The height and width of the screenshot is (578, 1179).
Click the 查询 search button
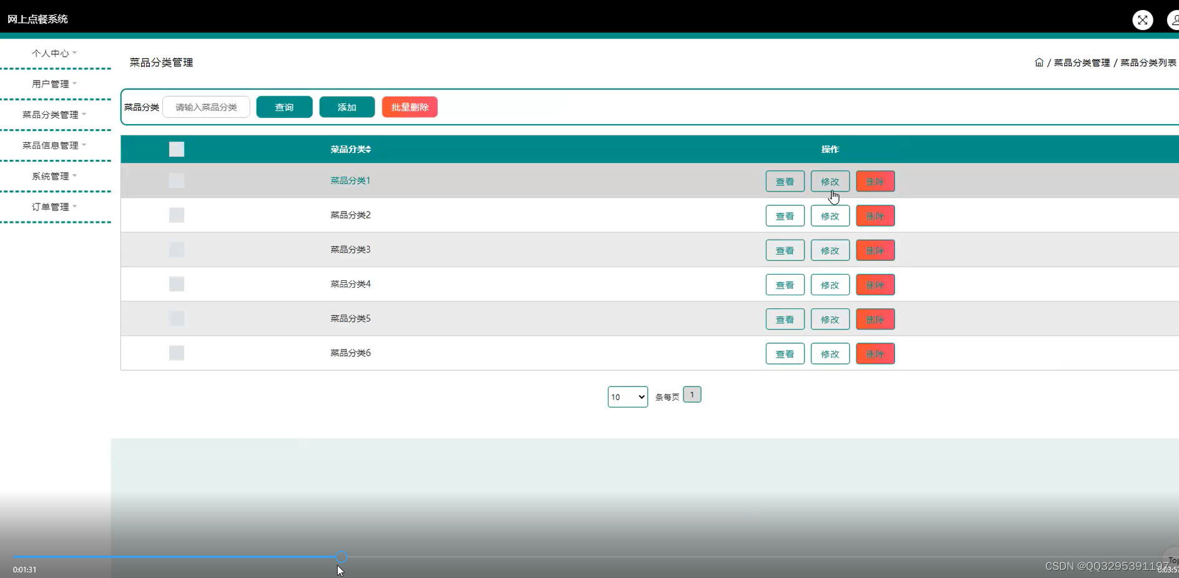[x=285, y=107]
